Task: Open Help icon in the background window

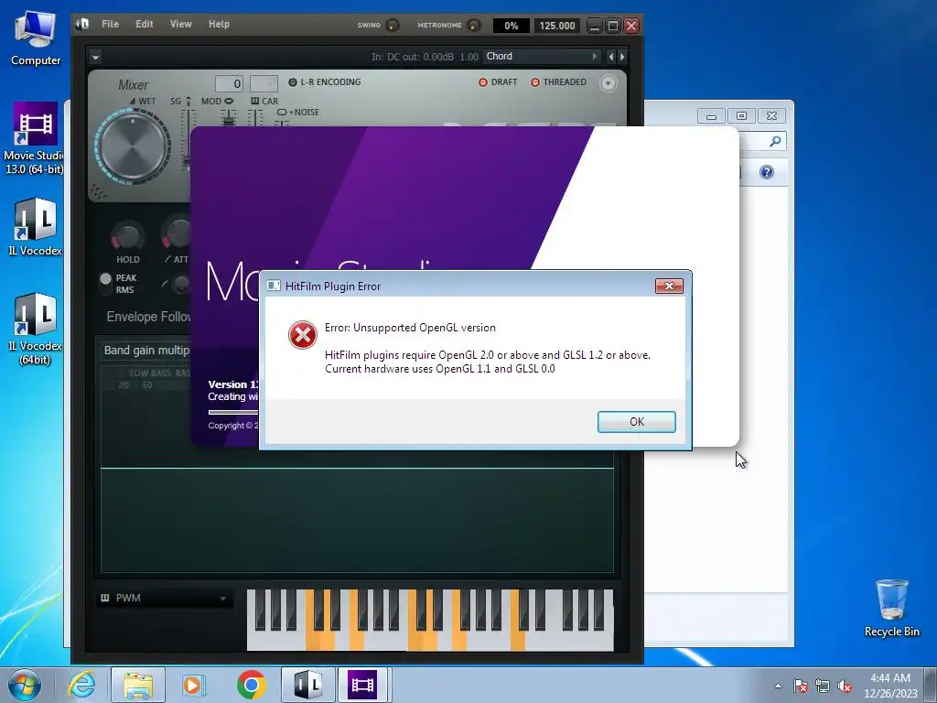Action: 767,172
